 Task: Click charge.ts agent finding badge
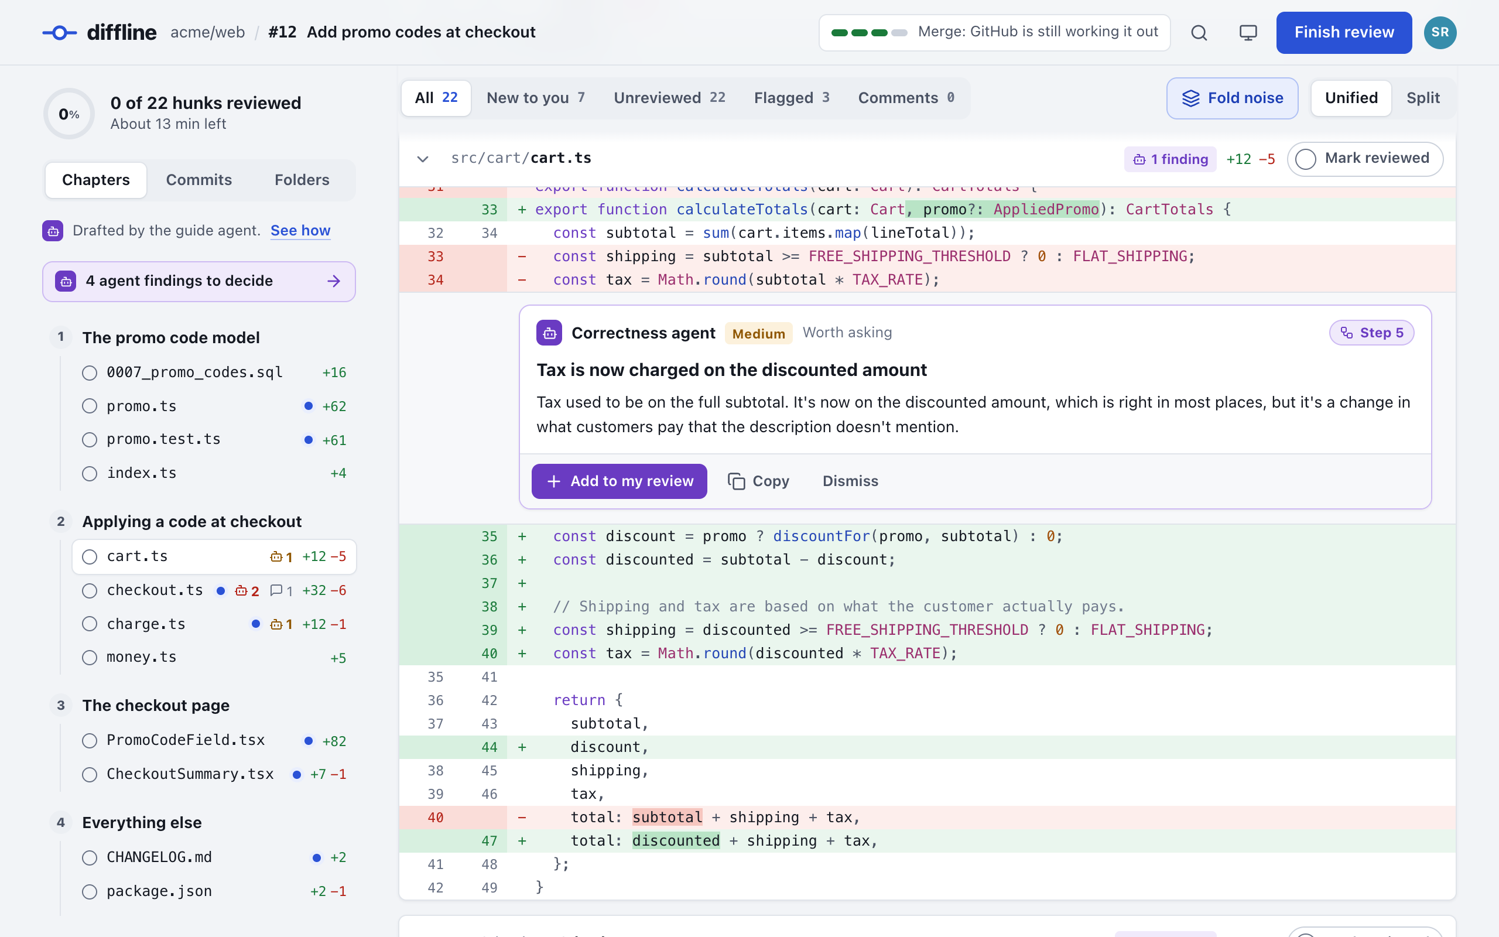pos(281,624)
